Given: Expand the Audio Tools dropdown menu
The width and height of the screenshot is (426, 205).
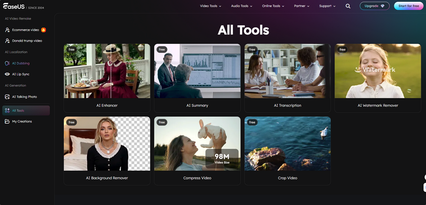Looking at the screenshot, I should 241,6.
